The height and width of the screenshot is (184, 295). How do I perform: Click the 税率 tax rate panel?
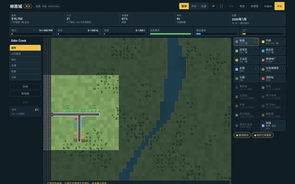(x=25, y=112)
